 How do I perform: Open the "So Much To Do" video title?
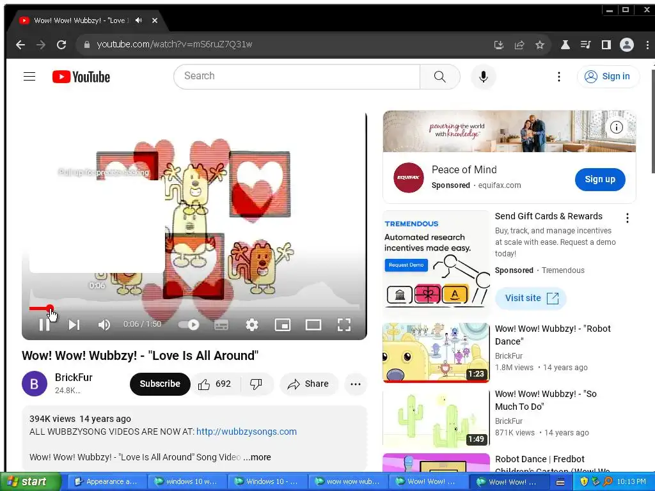(x=546, y=400)
